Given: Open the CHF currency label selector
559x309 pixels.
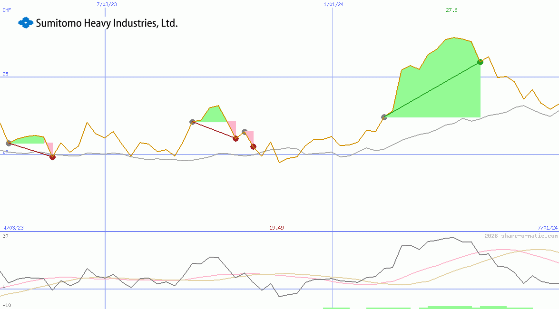Looking at the screenshot, I should [7, 10].
